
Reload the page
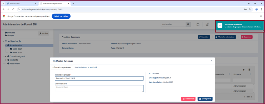13,9
